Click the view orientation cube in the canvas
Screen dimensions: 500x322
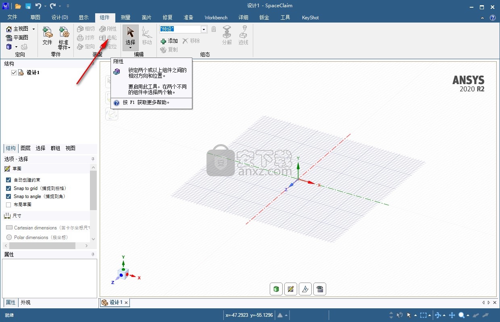[x=123, y=275]
